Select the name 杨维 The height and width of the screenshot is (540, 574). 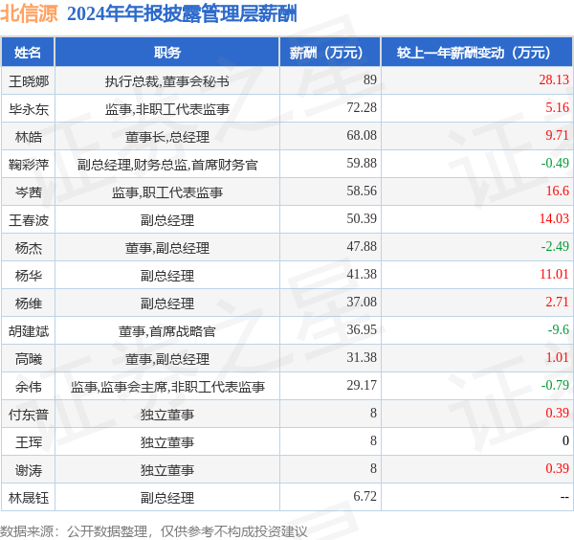pyautogui.click(x=28, y=304)
